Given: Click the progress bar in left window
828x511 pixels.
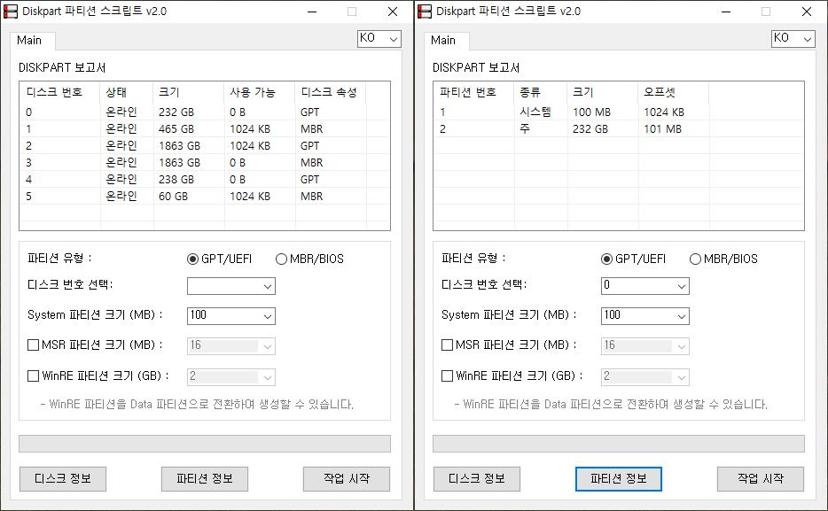Looking at the screenshot, I should 205,444.
